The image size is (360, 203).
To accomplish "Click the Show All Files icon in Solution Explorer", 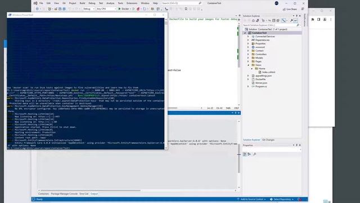I will [x=278, y=20].
